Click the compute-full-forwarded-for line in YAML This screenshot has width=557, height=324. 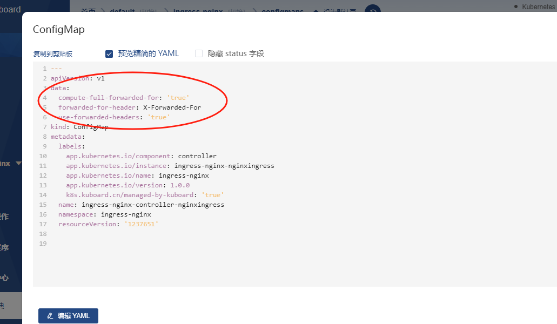[x=123, y=98]
